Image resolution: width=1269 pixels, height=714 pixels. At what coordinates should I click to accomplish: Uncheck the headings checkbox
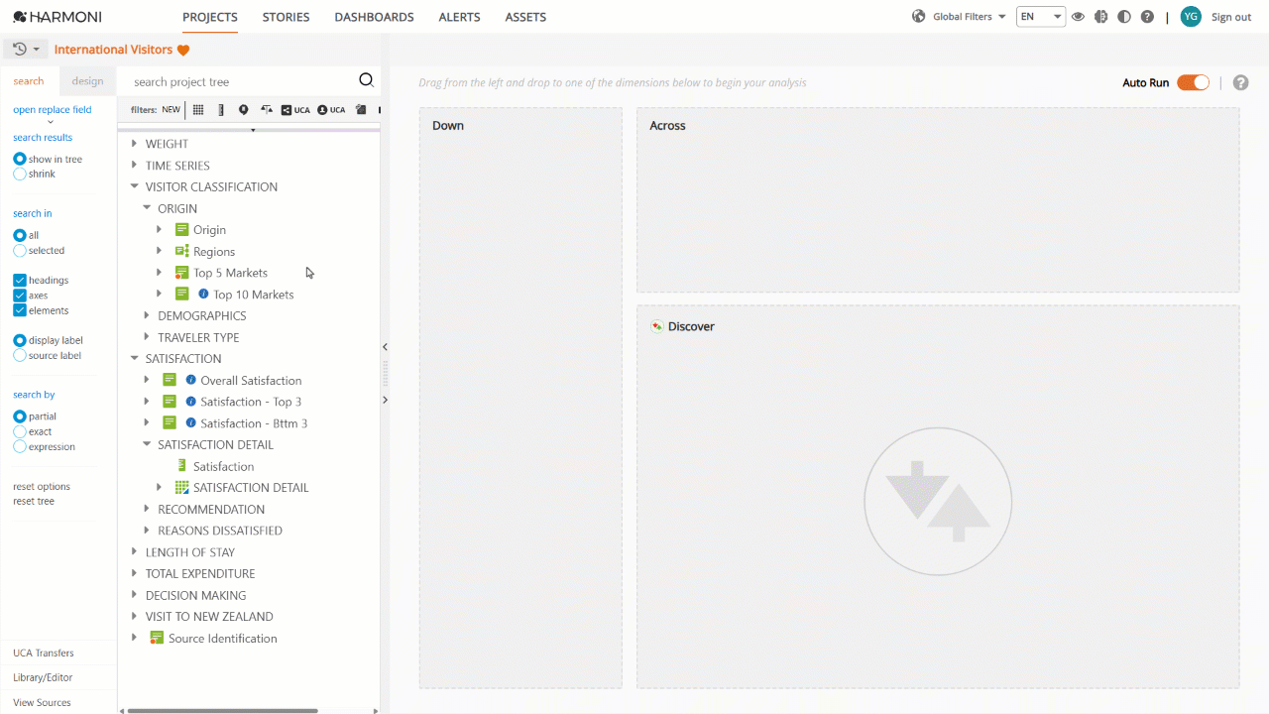coord(20,281)
